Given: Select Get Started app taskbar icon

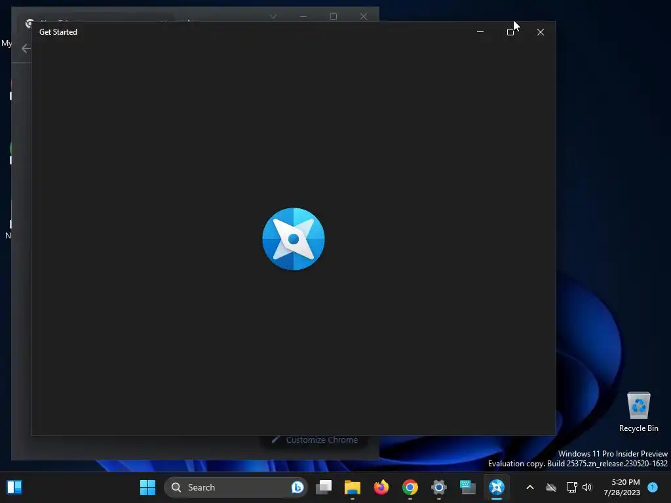Looking at the screenshot, I should [x=497, y=487].
